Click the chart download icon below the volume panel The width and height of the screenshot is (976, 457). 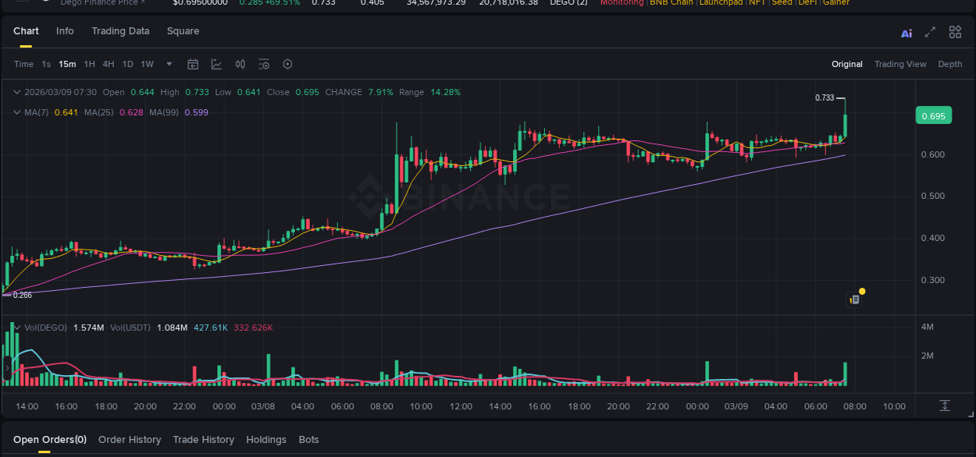[x=945, y=406]
